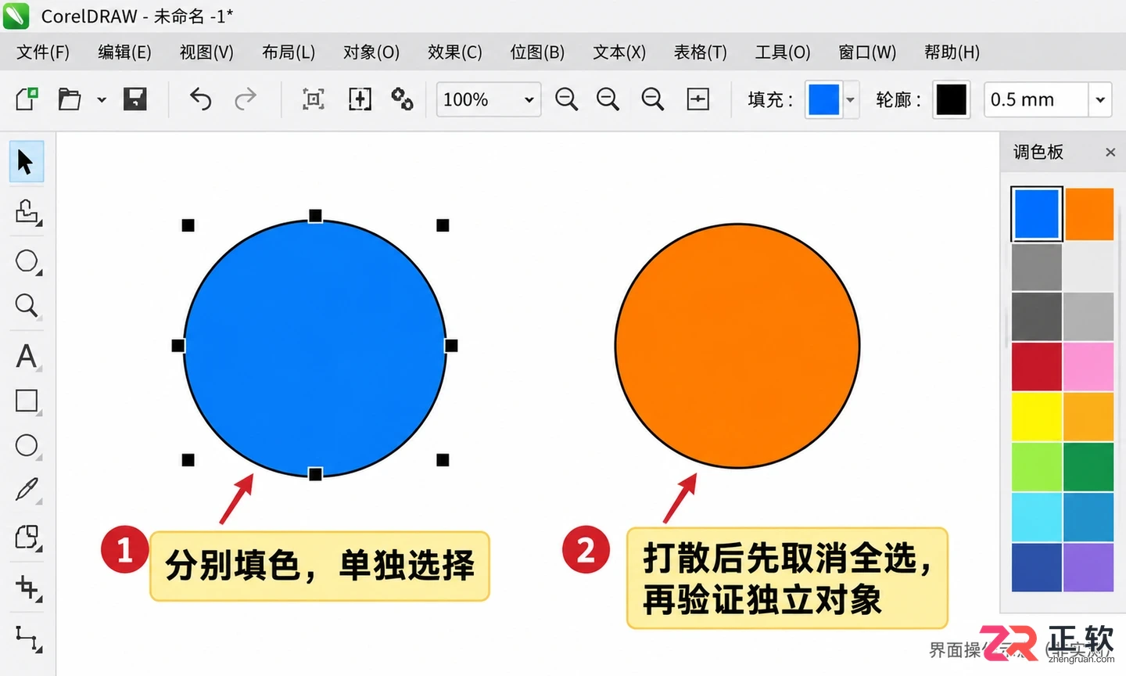Redo the undone action

click(x=246, y=99)
